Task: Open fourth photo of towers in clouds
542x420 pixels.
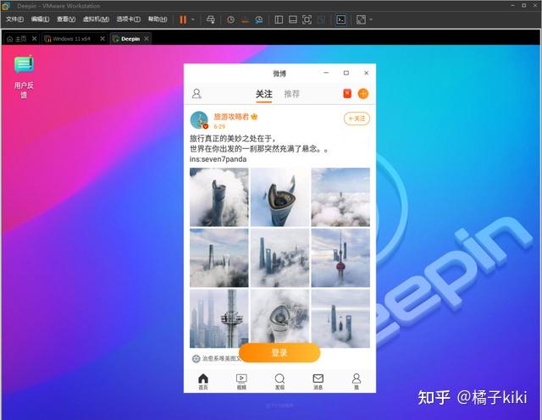Action: click(218, 258)
